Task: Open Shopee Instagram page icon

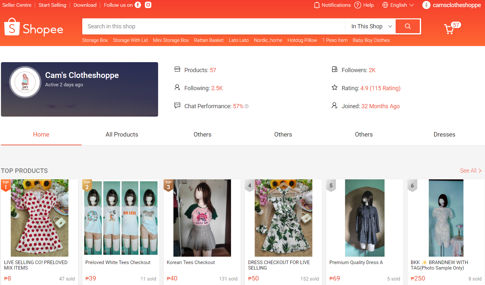Action: (148, 5)
